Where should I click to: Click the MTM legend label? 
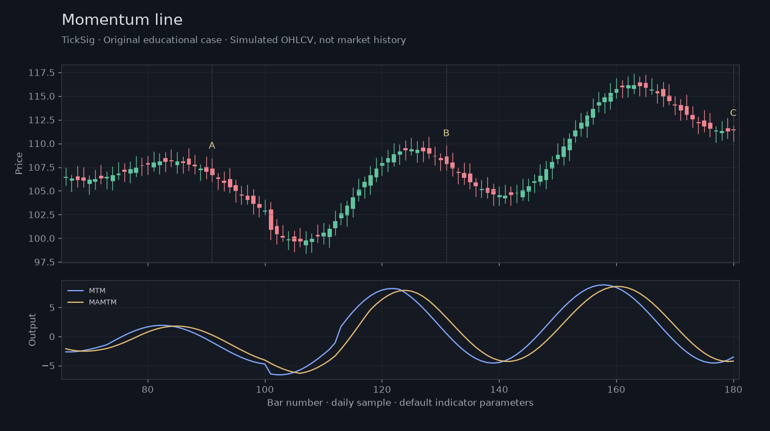click(97, 291)
